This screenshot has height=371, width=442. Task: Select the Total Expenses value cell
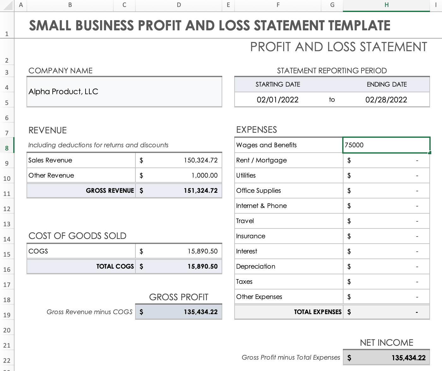(x=386, y=312)
